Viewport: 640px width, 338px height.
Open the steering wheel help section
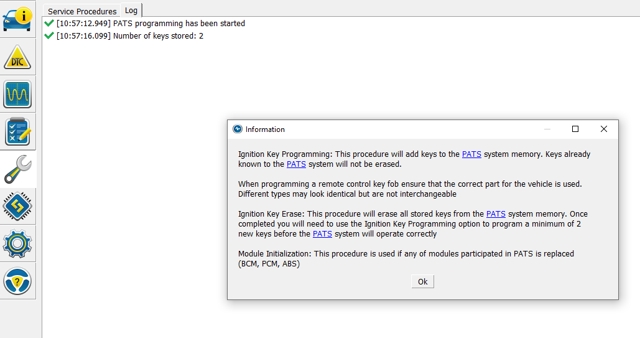(x=17, y=281)
